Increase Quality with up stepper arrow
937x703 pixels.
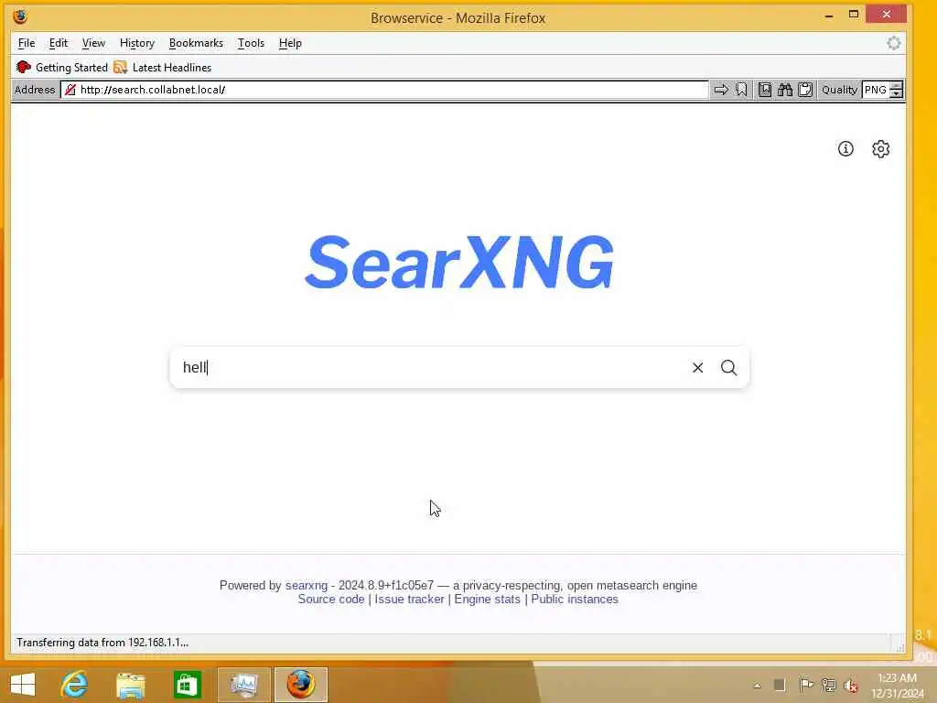click(x=896, y=86)
